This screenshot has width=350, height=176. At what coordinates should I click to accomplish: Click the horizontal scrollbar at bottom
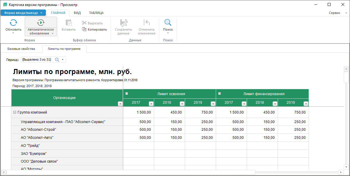click(131, 172)
